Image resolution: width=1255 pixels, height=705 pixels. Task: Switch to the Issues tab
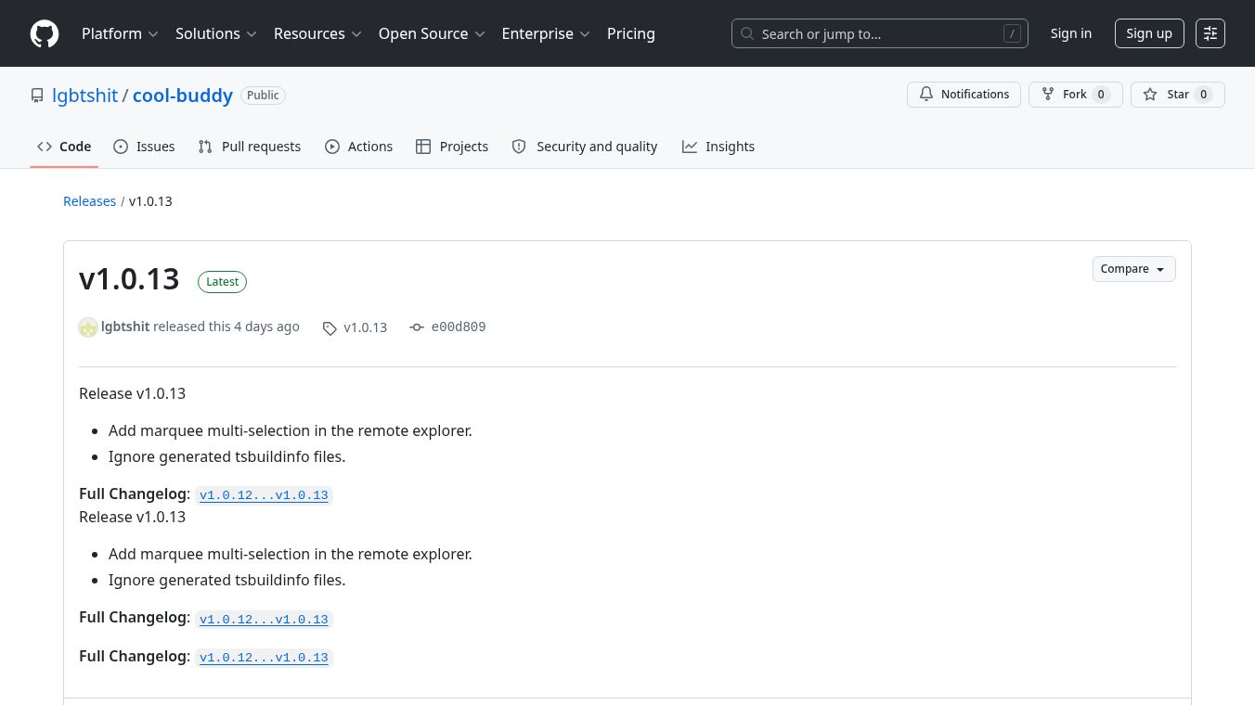coord(144,147)
